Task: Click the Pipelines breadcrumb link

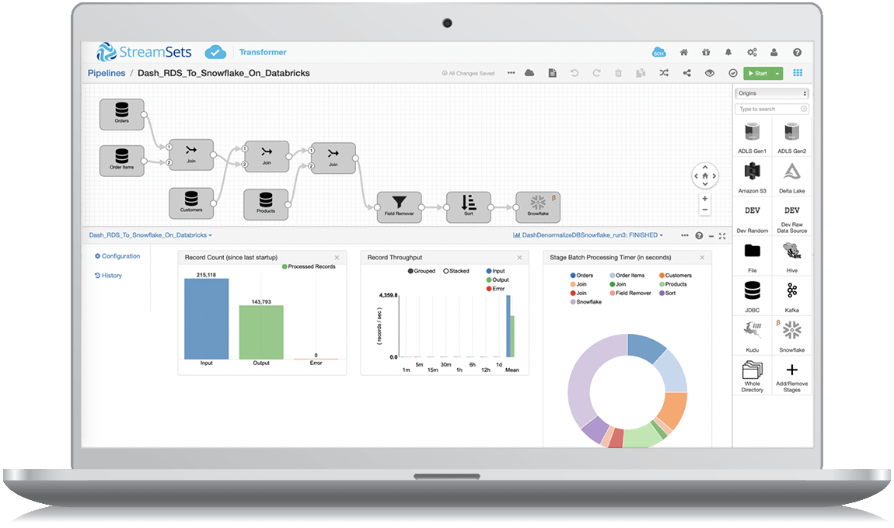Action: click(107, 73)
